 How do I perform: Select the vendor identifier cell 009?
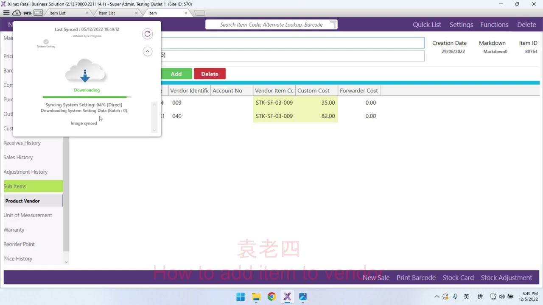coord(189,103)
